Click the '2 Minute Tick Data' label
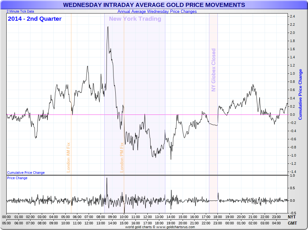 20,11
